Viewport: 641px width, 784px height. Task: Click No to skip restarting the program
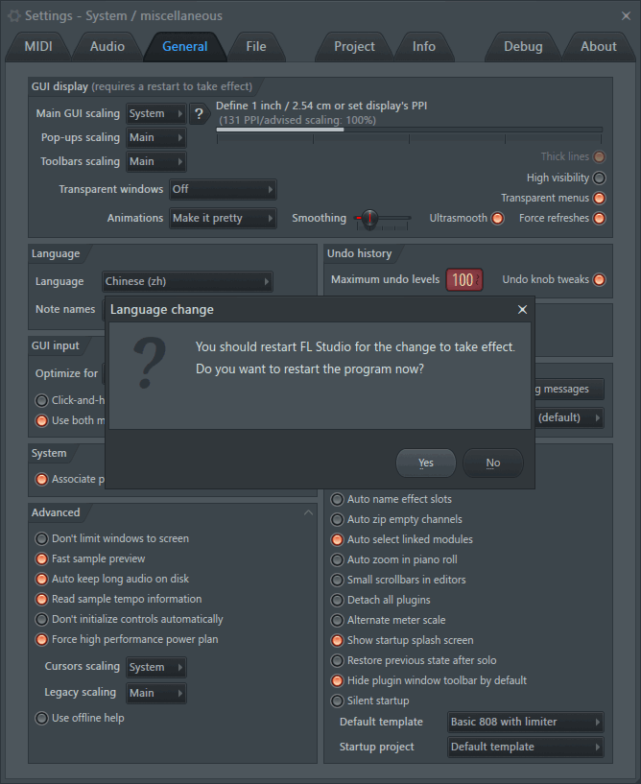point(492,463)
